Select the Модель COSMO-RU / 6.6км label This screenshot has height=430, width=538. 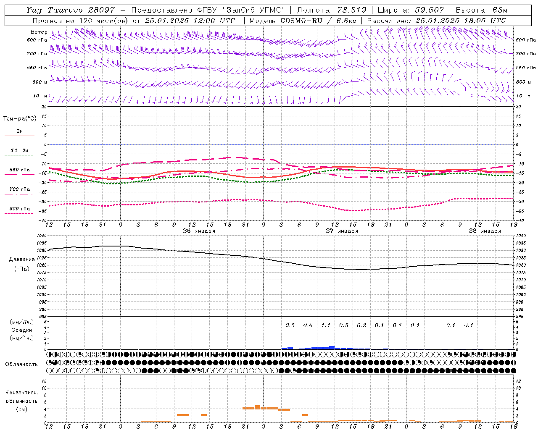303,21
